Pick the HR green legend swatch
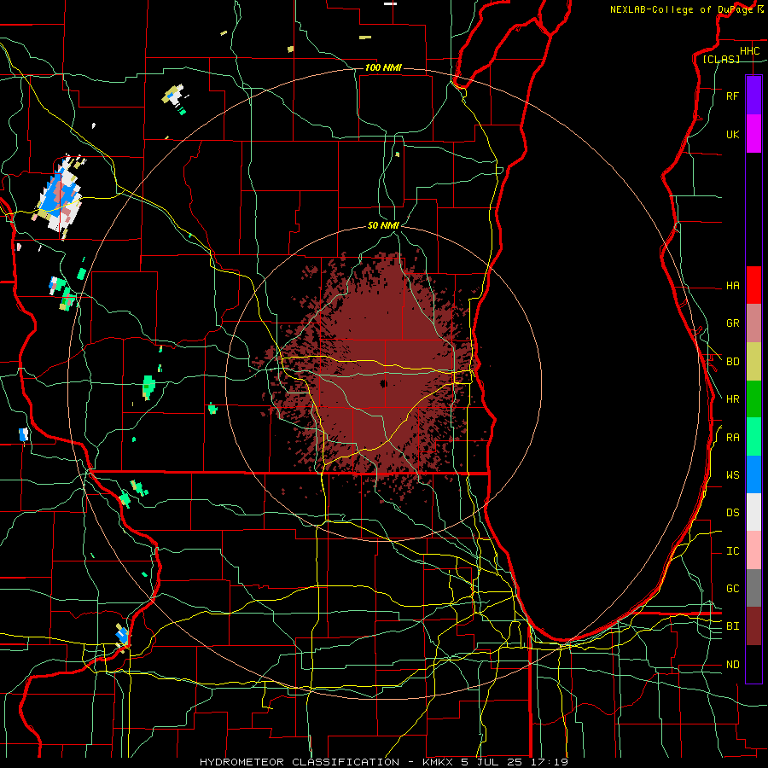 click(x=753, y=399)
